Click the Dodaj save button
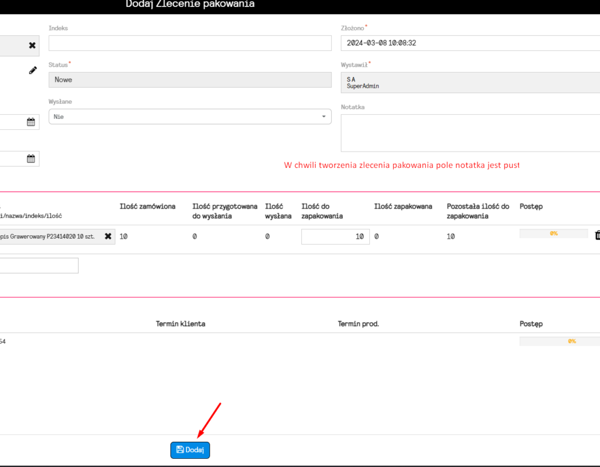 tap(190, 450)
